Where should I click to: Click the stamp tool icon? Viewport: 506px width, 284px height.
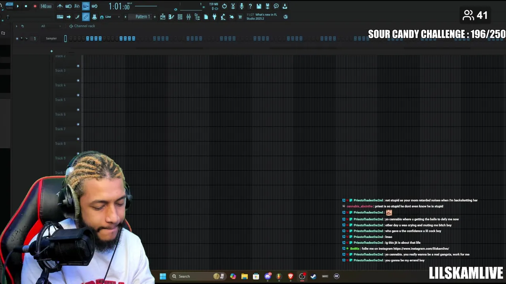coord(94,17)
